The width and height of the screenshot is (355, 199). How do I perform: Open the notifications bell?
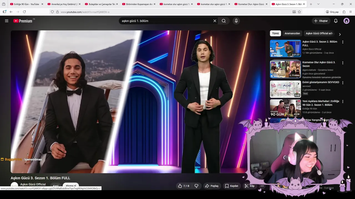pos(336,21)
